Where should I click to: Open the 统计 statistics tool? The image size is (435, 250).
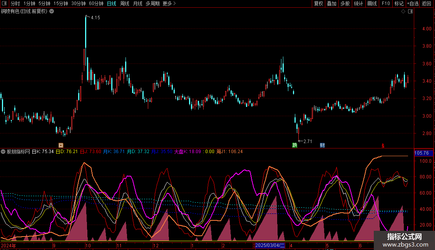358,3
